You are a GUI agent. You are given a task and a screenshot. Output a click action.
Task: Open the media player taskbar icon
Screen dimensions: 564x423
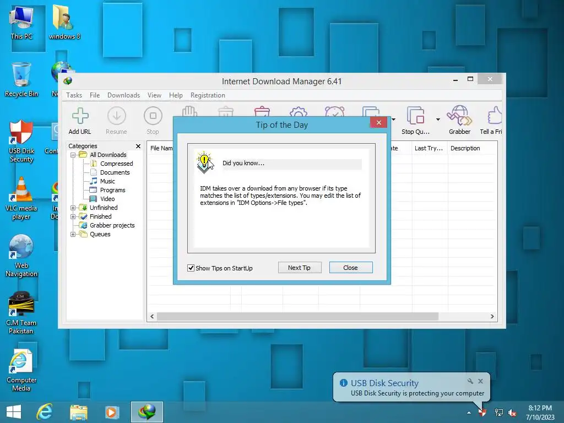click(111, 412)
